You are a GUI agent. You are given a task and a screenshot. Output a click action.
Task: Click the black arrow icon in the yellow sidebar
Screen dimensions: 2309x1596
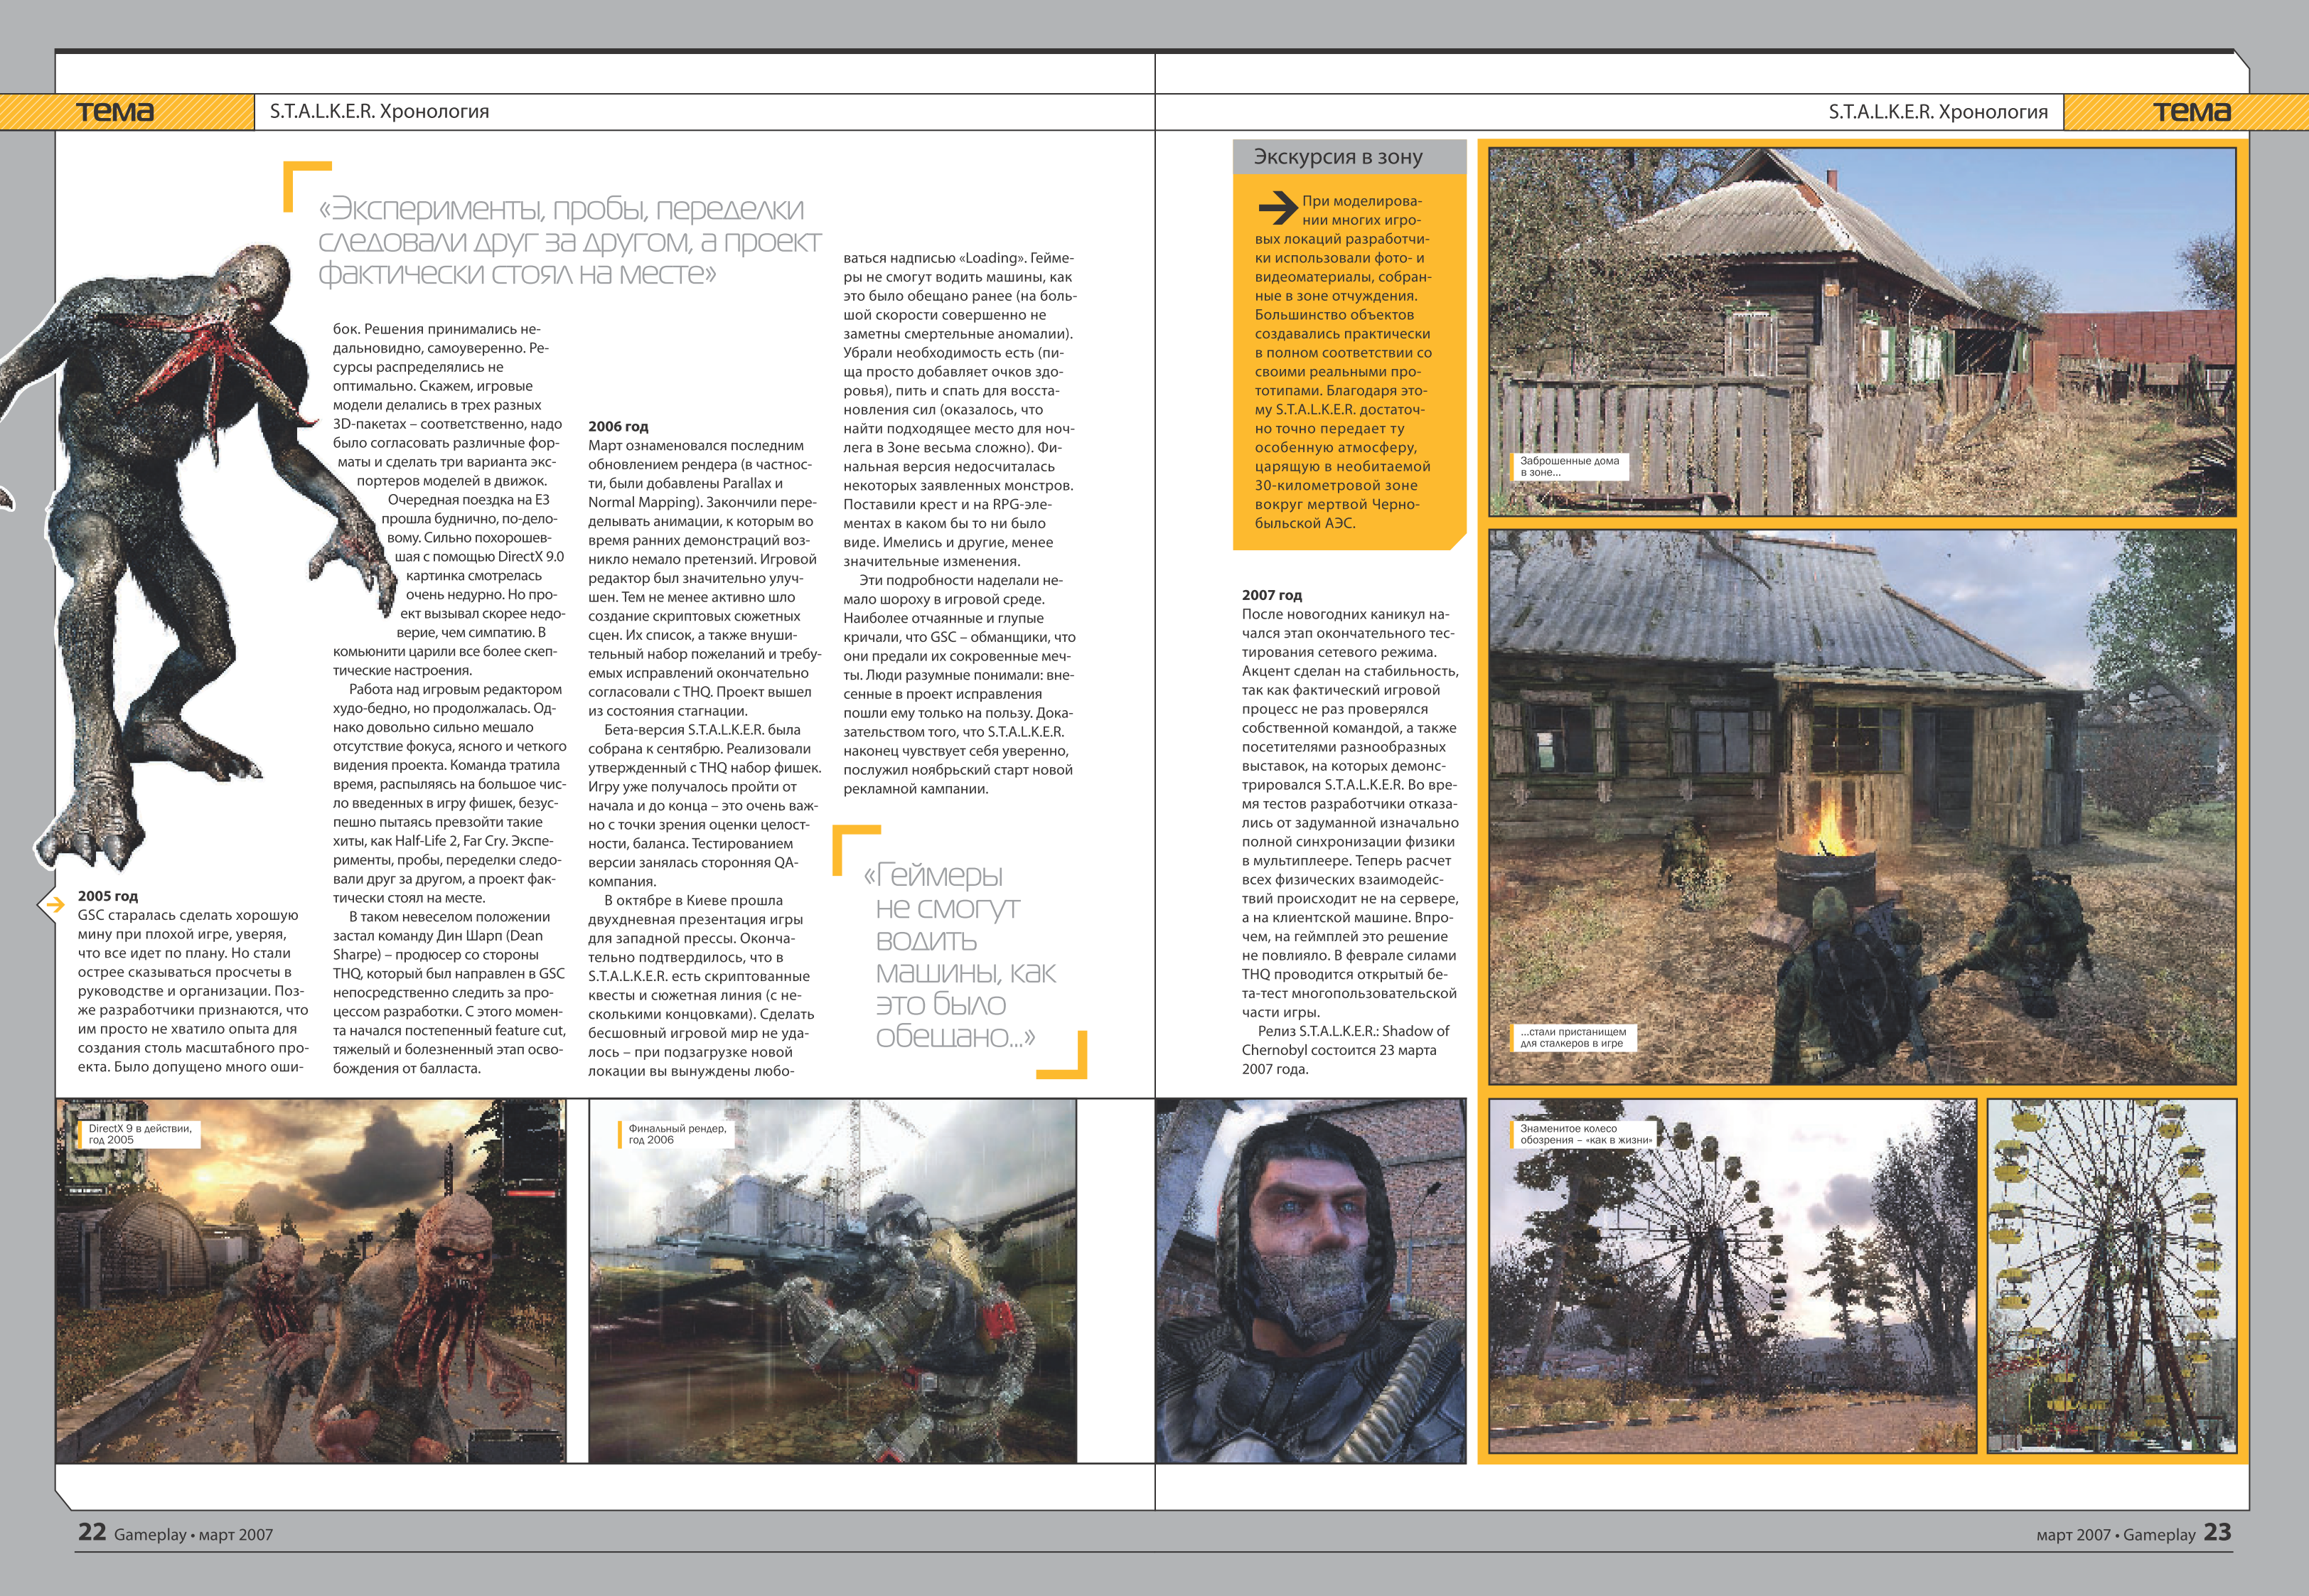pos(1277,208)
